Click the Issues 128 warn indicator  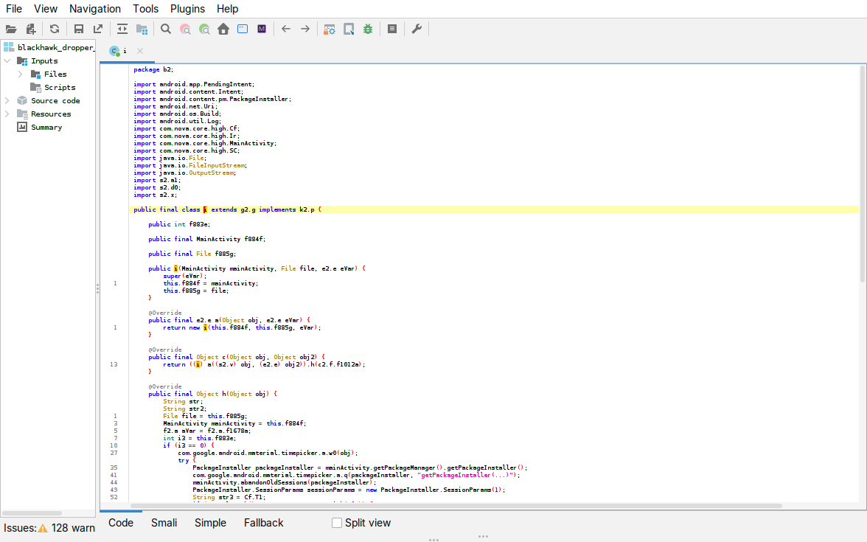(49, 528)
